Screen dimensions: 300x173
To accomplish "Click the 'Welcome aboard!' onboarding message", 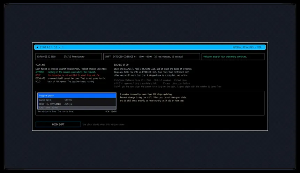I will coord(225,57).
